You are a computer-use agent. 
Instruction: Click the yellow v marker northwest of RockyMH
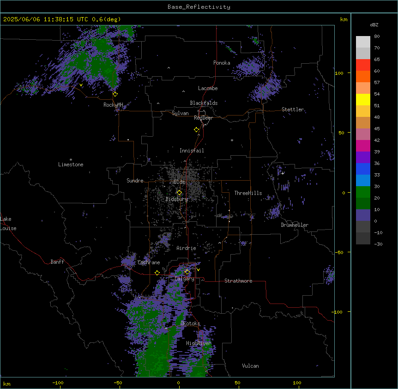(x=81, y=85)
